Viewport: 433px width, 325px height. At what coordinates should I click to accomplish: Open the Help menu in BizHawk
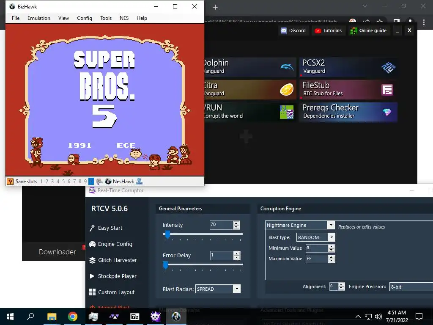pos(142,18)
